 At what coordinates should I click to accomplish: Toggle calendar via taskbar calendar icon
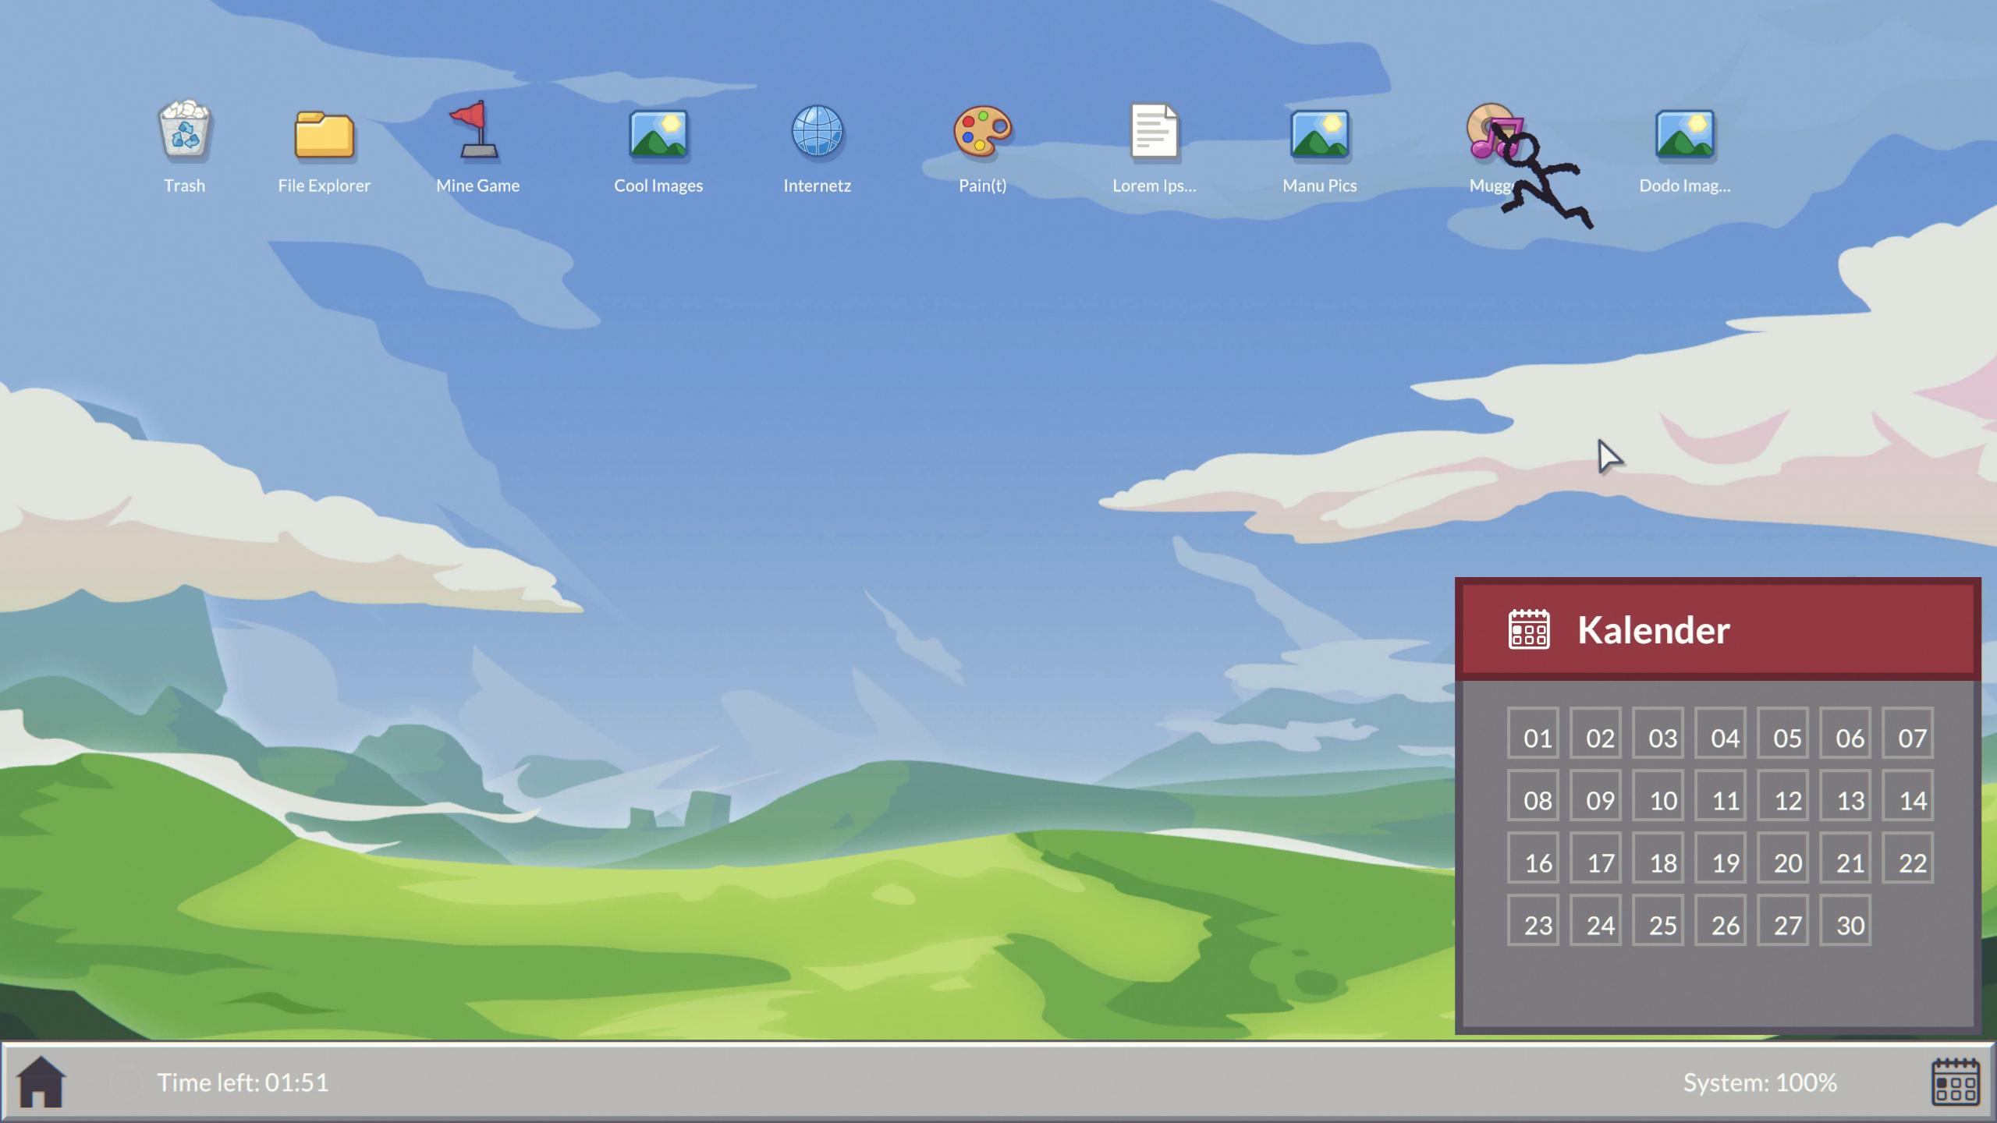pos(1955,1082)
